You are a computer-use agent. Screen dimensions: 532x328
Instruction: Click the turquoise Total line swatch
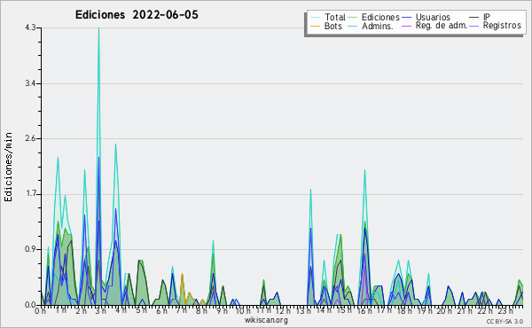point(315,18)
